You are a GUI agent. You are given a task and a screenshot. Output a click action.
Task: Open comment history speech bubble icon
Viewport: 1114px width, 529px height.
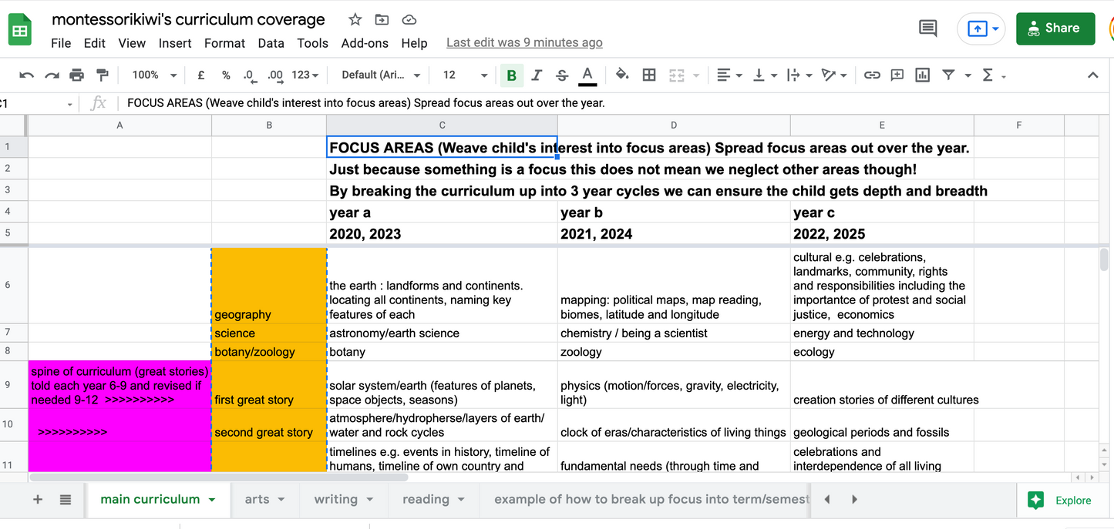click(928, 28)
